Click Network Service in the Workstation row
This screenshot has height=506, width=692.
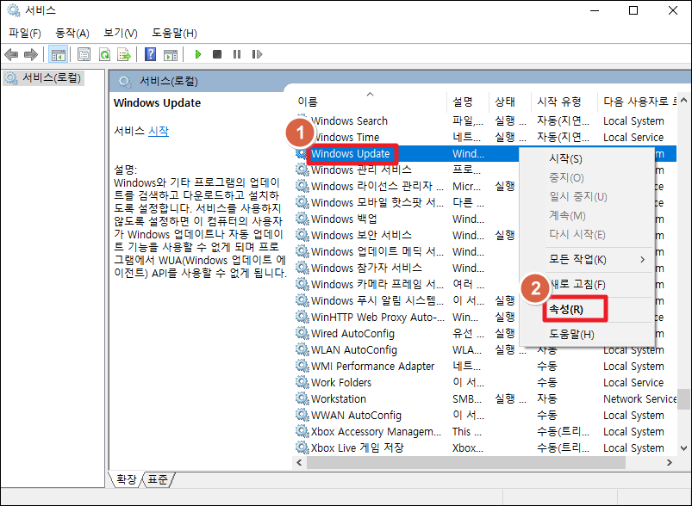640,398
